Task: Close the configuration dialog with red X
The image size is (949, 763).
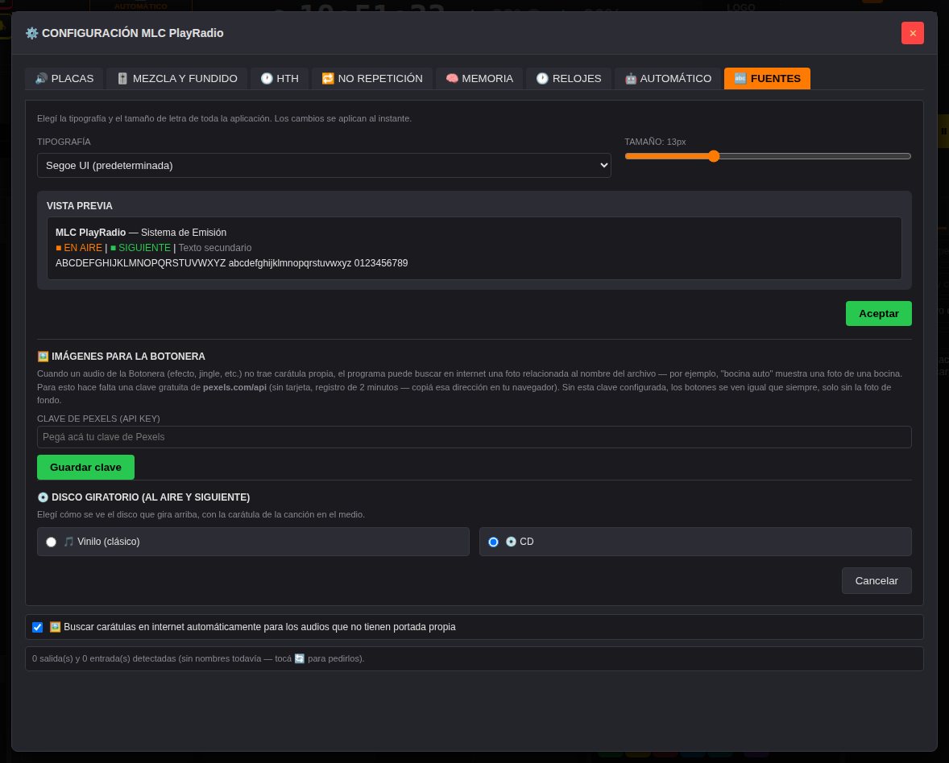Action: point(912,33)
